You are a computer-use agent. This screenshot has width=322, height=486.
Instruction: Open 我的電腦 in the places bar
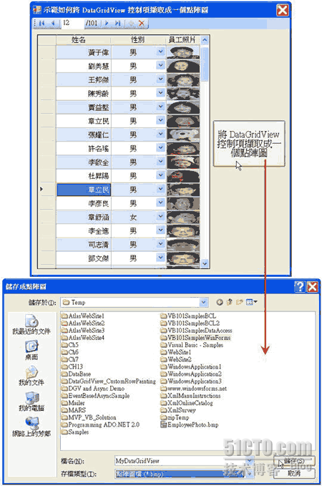31,401
